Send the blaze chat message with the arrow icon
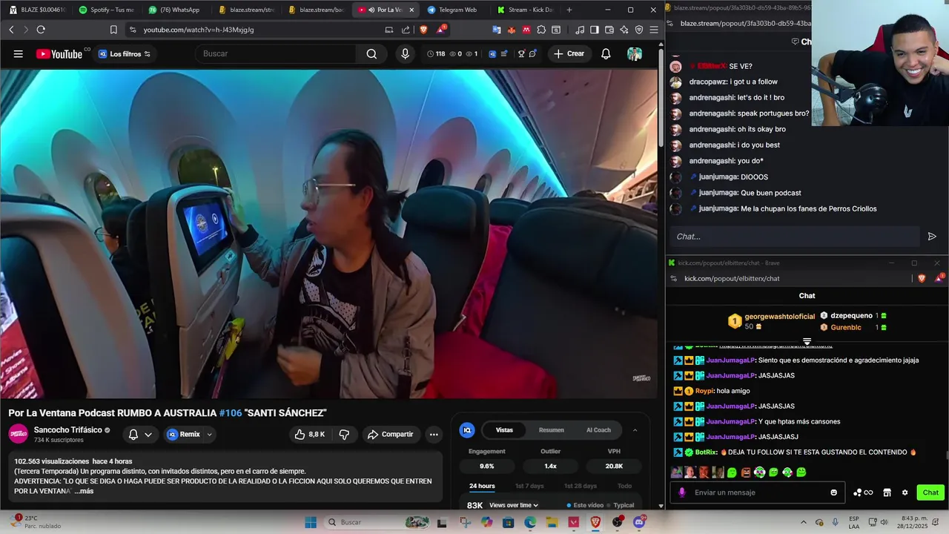Image resolution: width=949 pixels, height=534 pixels. click(932, 237)
